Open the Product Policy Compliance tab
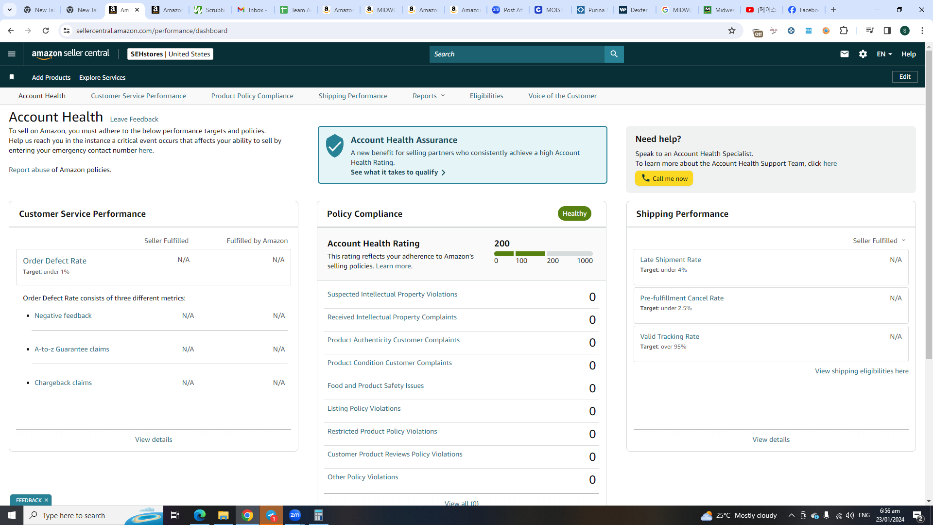933x525 pixels. [x=252, y=96]
